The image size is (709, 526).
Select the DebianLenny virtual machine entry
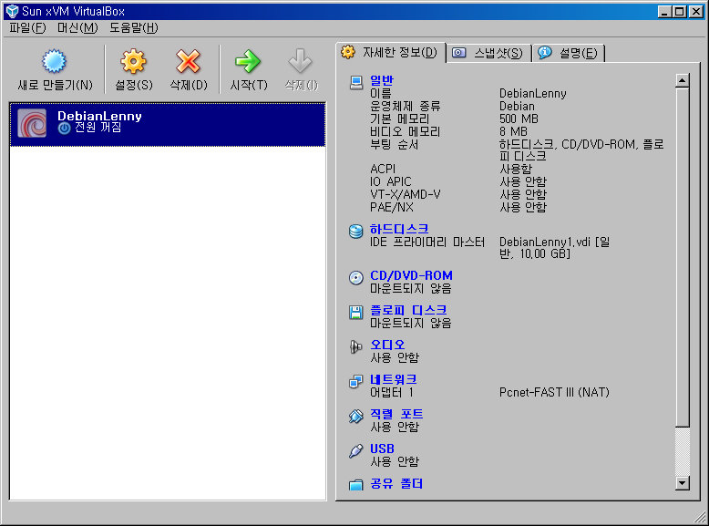pyautogui.click(x=168, y=124)
